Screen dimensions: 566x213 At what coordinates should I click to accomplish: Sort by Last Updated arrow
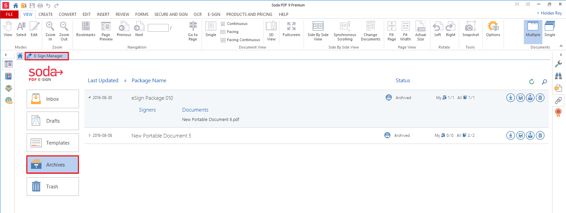[125, 81]
